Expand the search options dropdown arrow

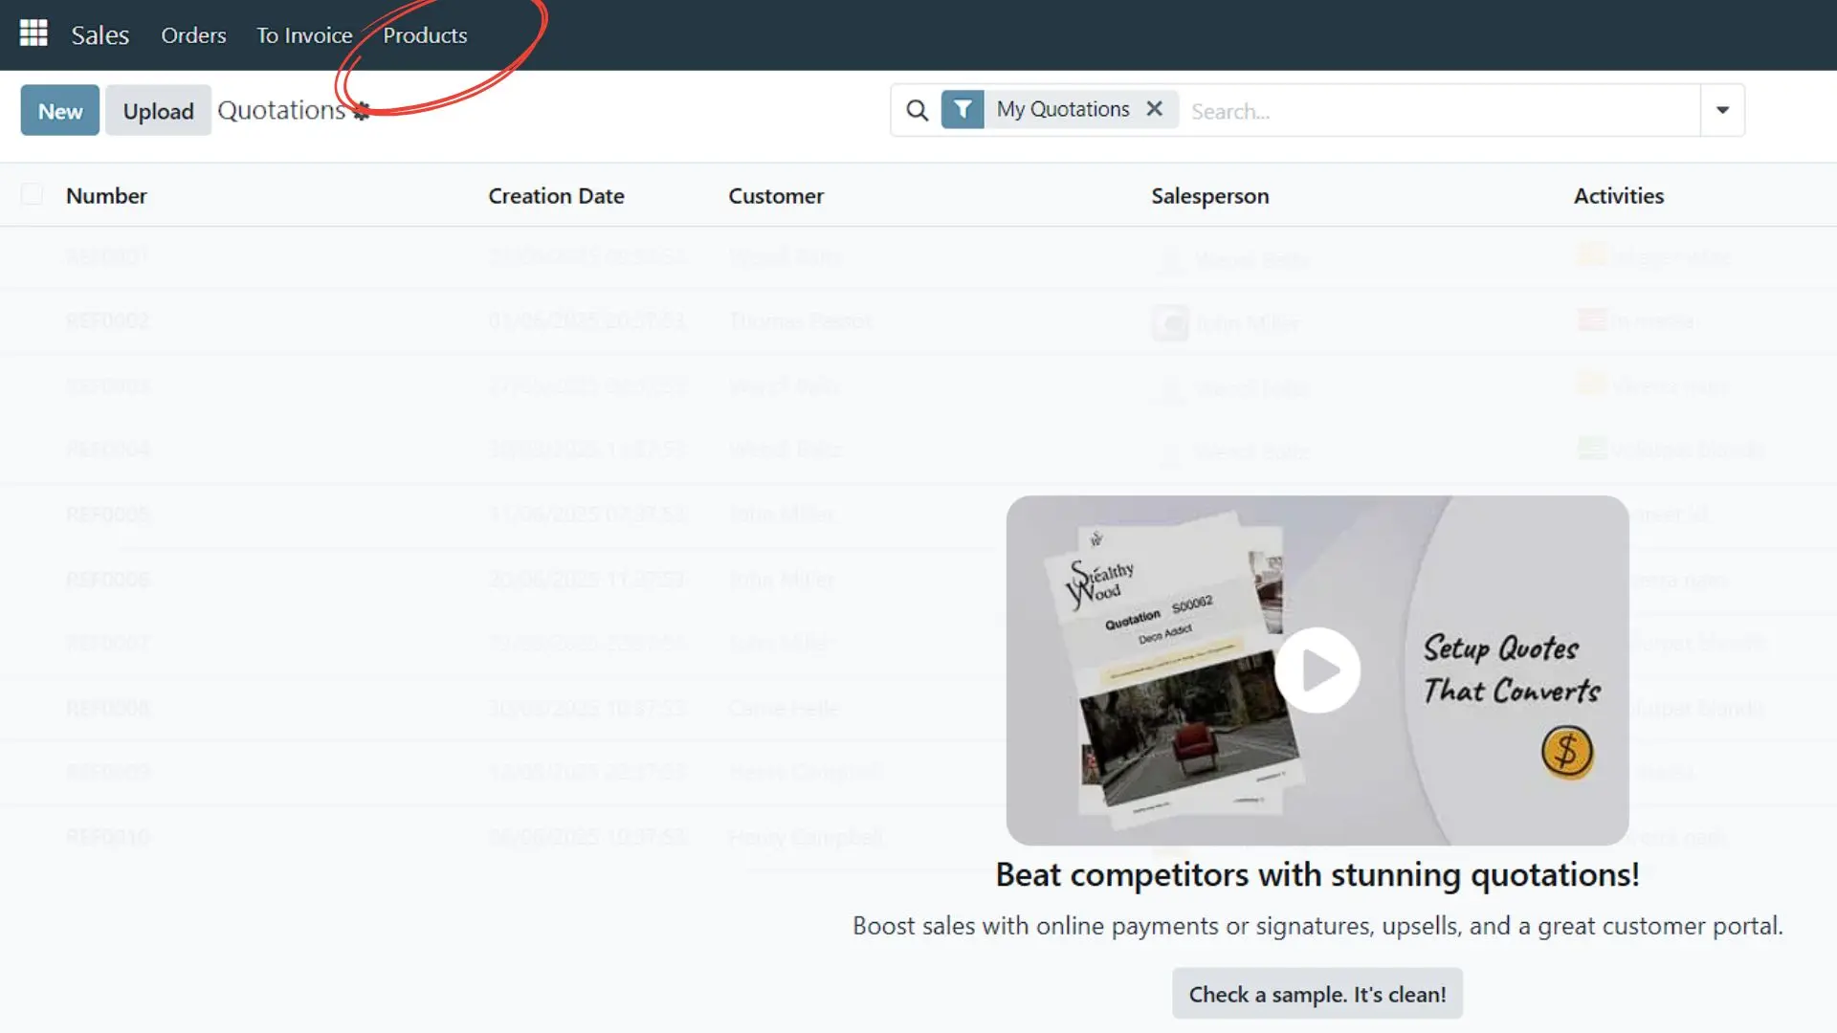[1722, 110]
